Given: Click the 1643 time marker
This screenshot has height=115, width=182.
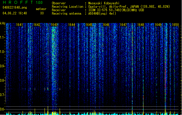Looking at the screenshot, I should [x=54, y=25].
